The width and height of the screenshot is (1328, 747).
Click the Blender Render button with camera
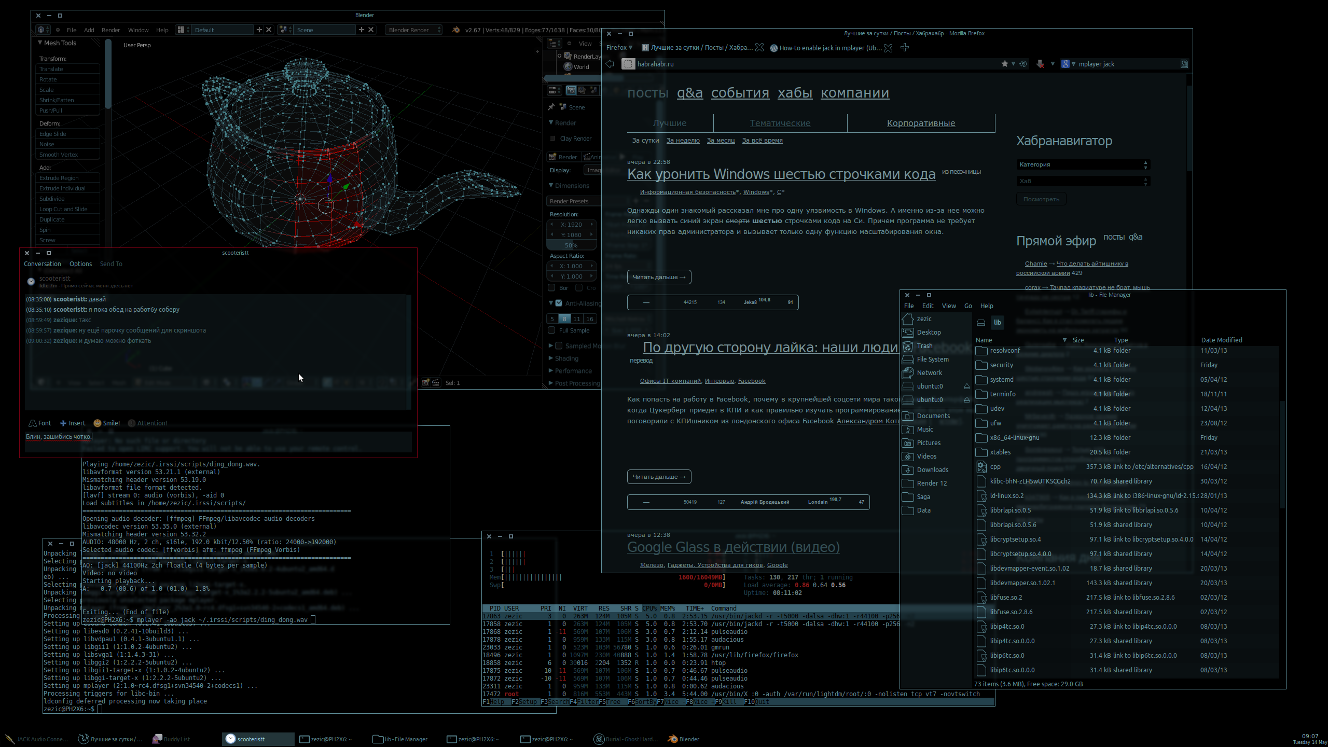[x=563, y=157]
